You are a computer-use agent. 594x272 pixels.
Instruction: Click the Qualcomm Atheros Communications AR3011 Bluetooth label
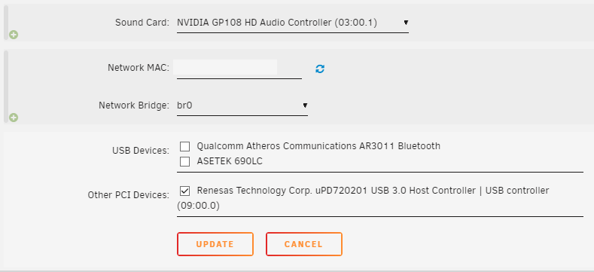click(x=318, y=145)
